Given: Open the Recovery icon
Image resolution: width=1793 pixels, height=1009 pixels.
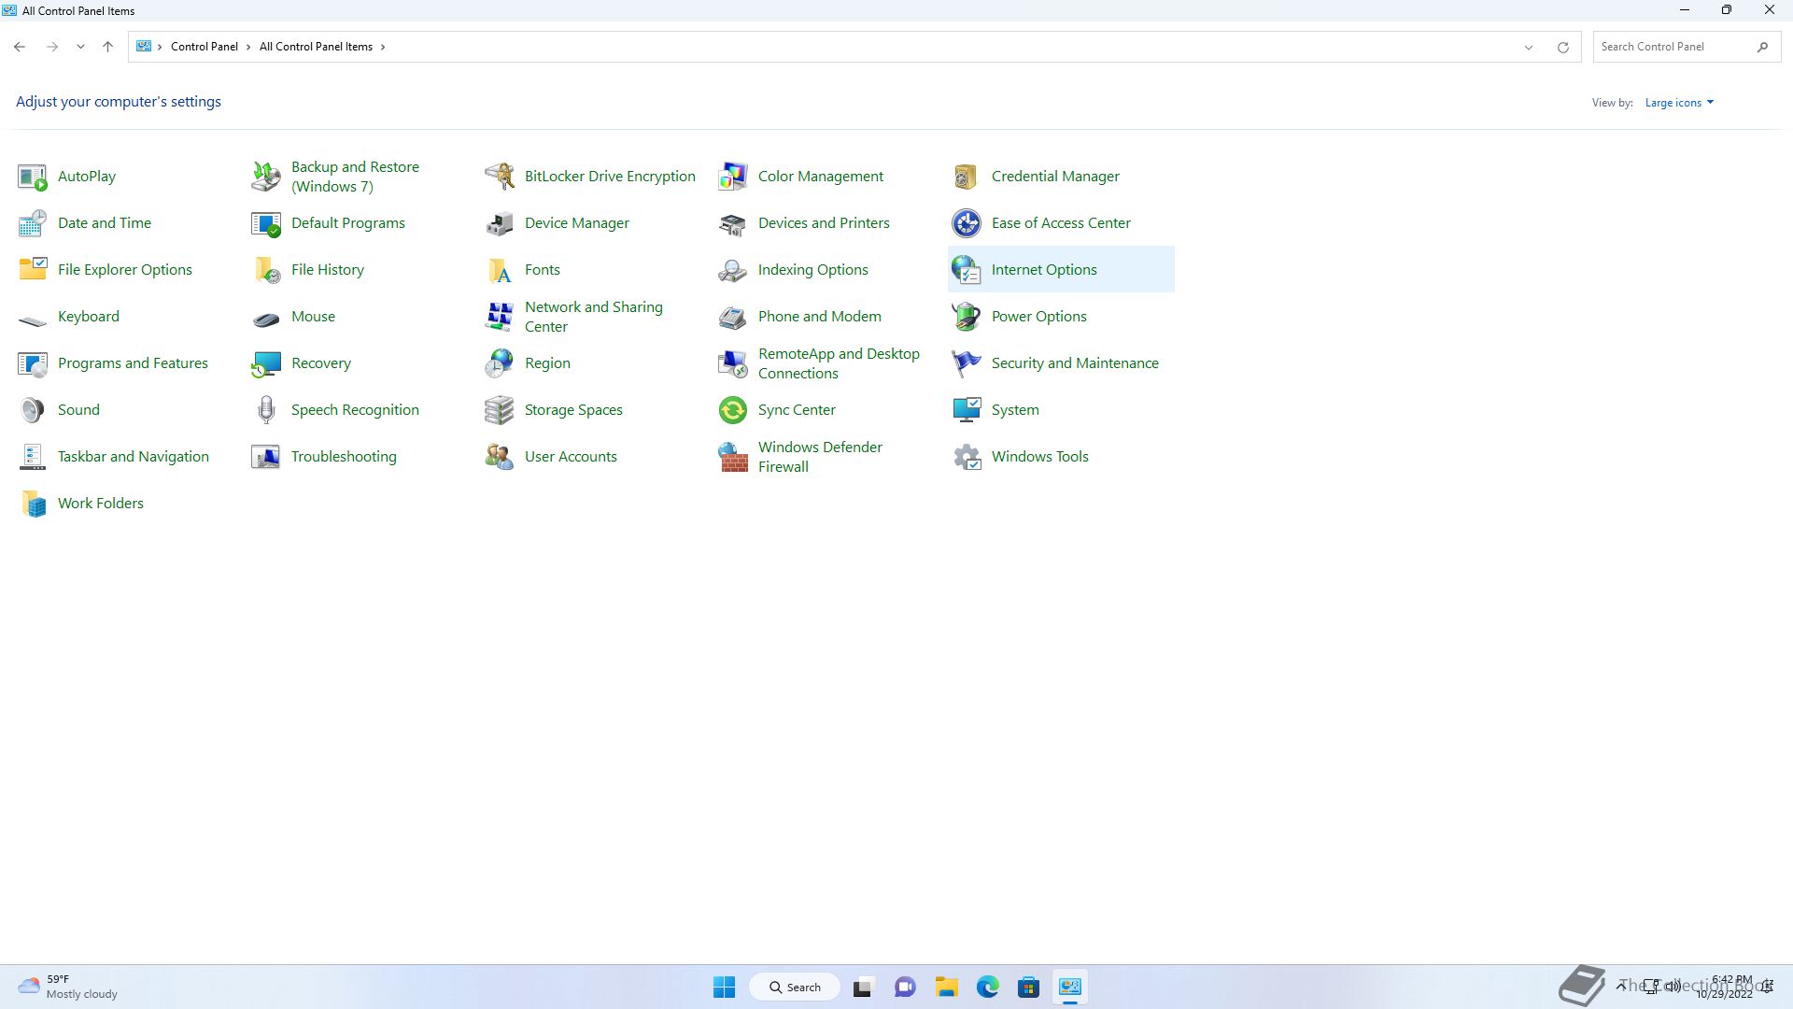Looking at the screenshot, I should click(266, 363).
